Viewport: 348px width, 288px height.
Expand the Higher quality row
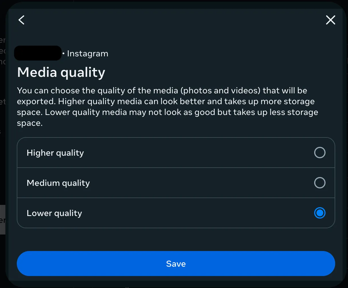tap(176, 153)
